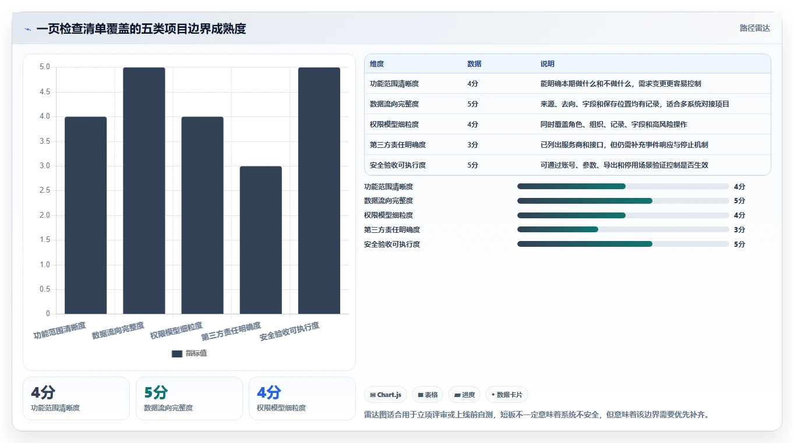794x443 pixels.
Task: Select the 权限模型细粒度 cell in the table
Action: tap(394, 125)
